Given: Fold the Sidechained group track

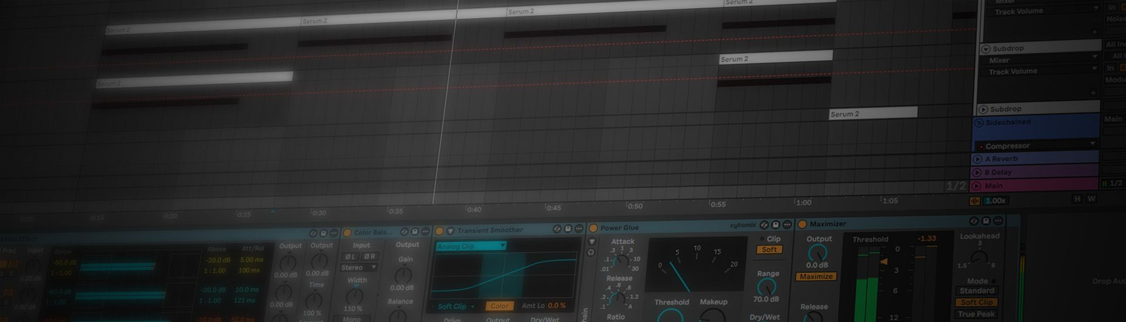Looking at the screenshot, I should [979, 123].
